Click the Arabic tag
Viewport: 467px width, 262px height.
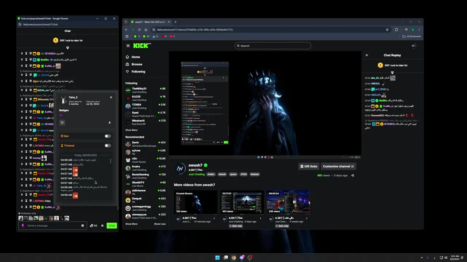tap(211, 174)
